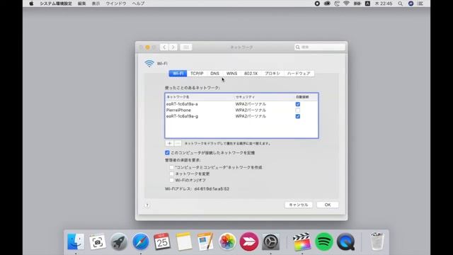Go back with toolbar back arrow
The height and width of the screenshot is (255, 453).
click(x=164, y=47)
